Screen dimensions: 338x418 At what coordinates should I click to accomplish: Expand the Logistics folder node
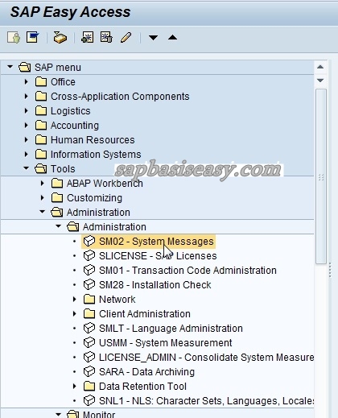pyautogui.click(x=26, y=110)
